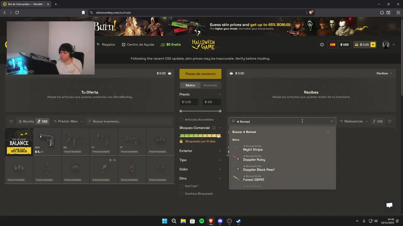This screenshot has width=403, height=226.
Task: Clear the Nomad search text
Action: click(x=332, y=121)
